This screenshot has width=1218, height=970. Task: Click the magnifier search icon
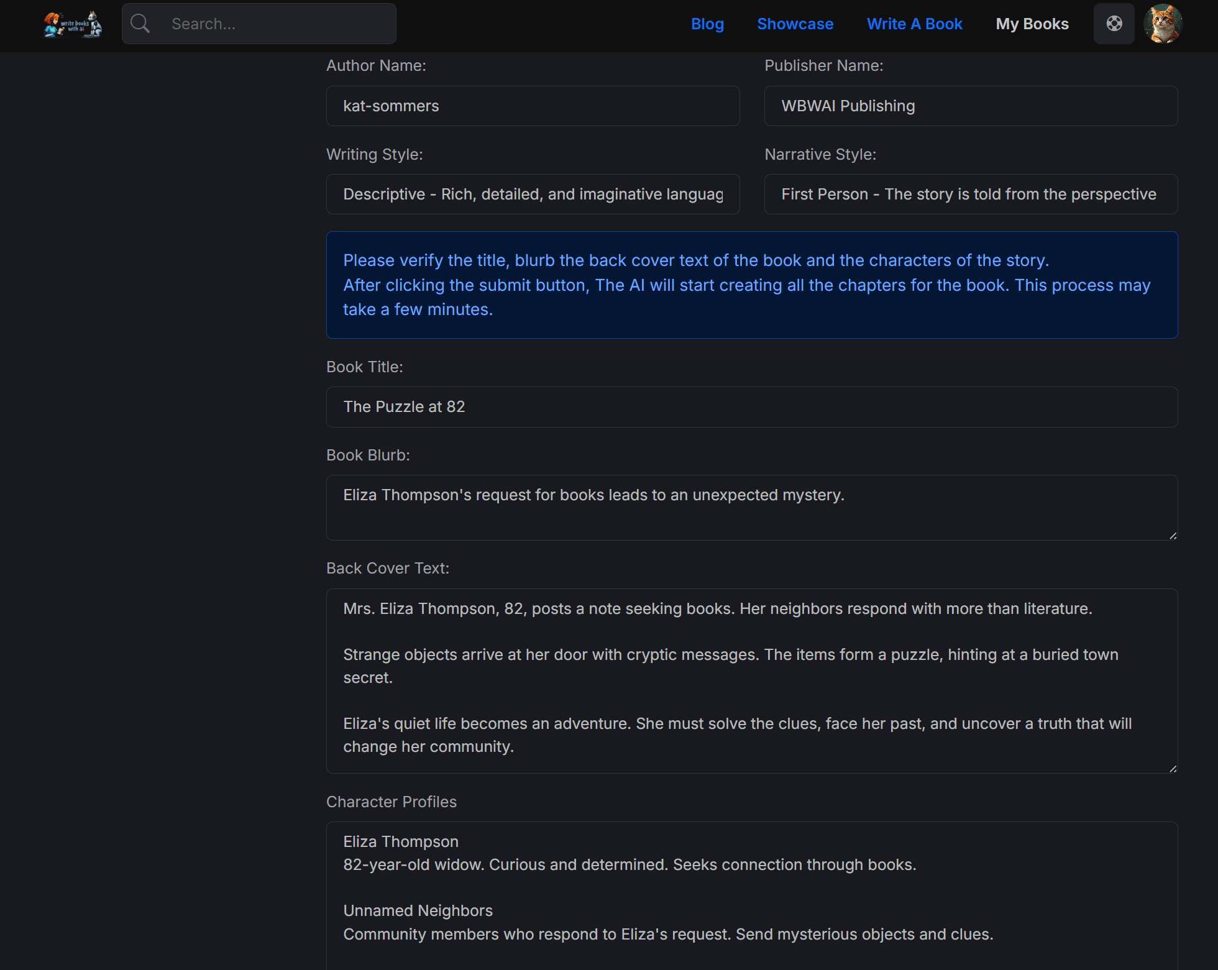[x=140, y=24]
